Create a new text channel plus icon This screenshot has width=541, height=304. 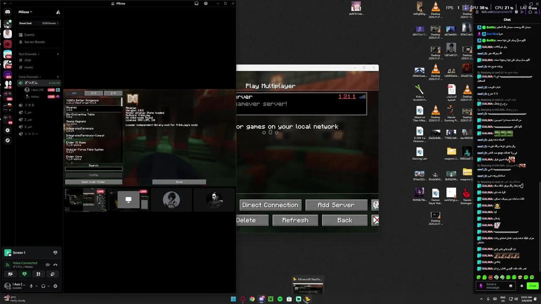(58, 54)
